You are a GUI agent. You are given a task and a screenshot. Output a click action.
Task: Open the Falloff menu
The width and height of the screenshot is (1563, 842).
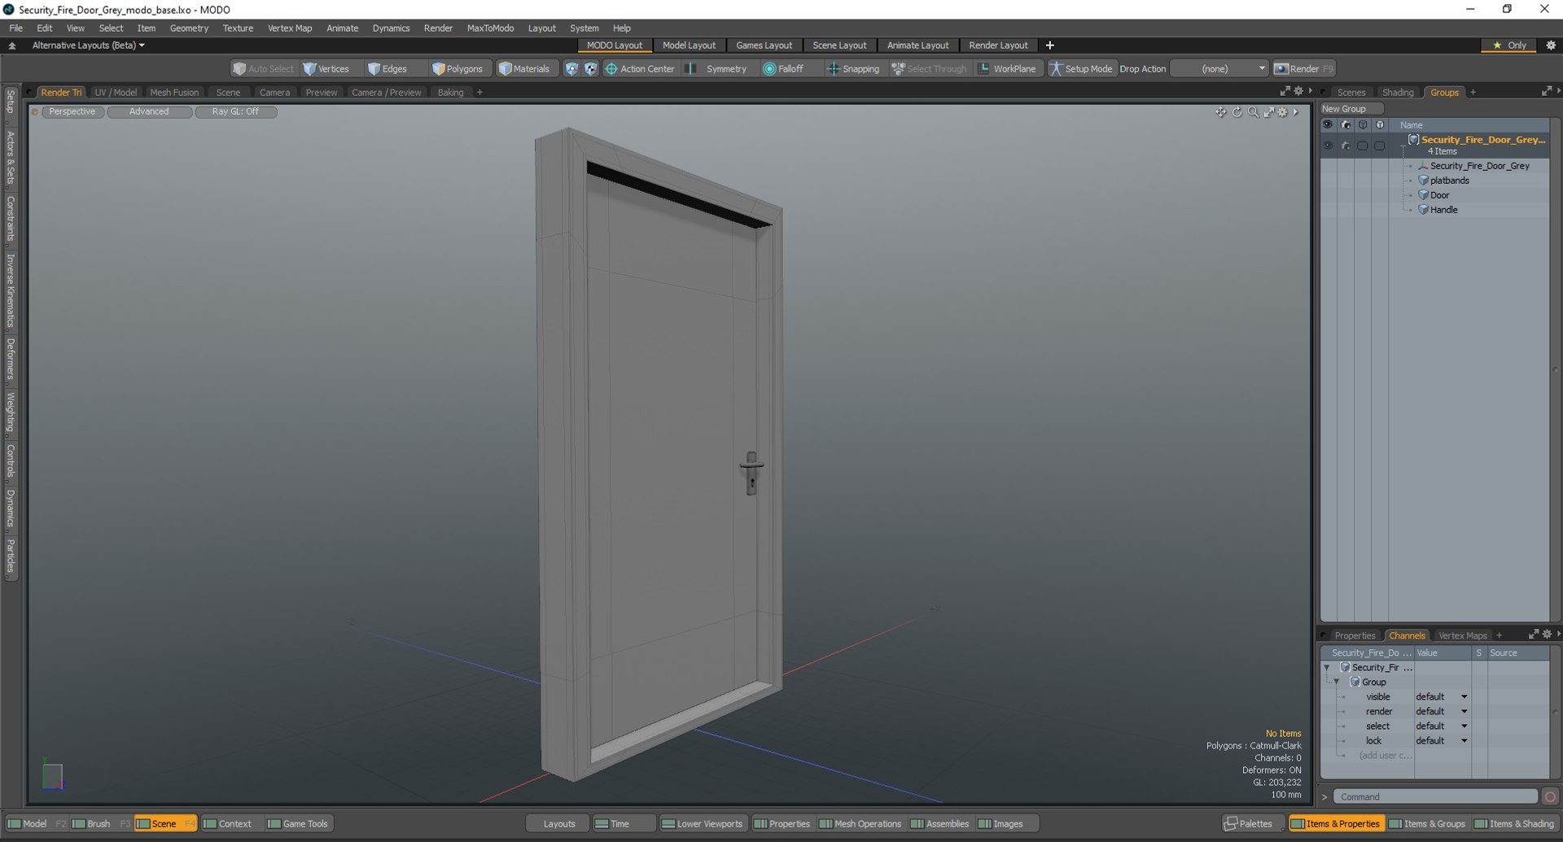click(783, 69)
